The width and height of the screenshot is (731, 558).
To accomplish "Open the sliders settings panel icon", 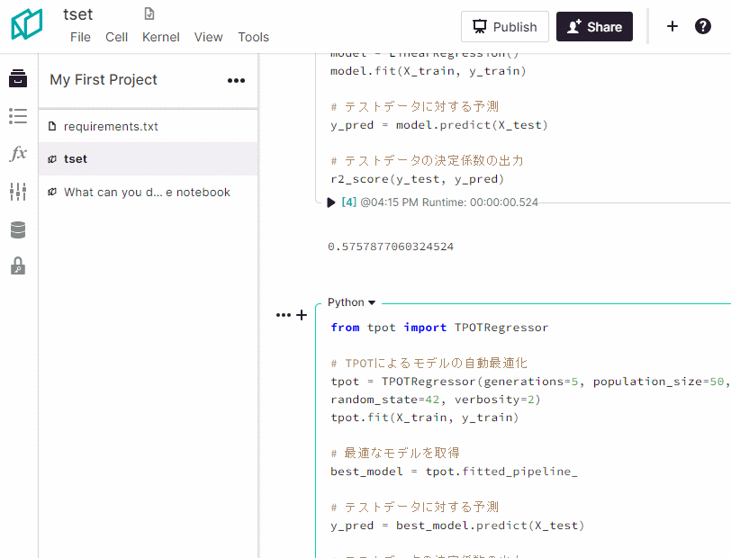I will (x=18, y=192).
